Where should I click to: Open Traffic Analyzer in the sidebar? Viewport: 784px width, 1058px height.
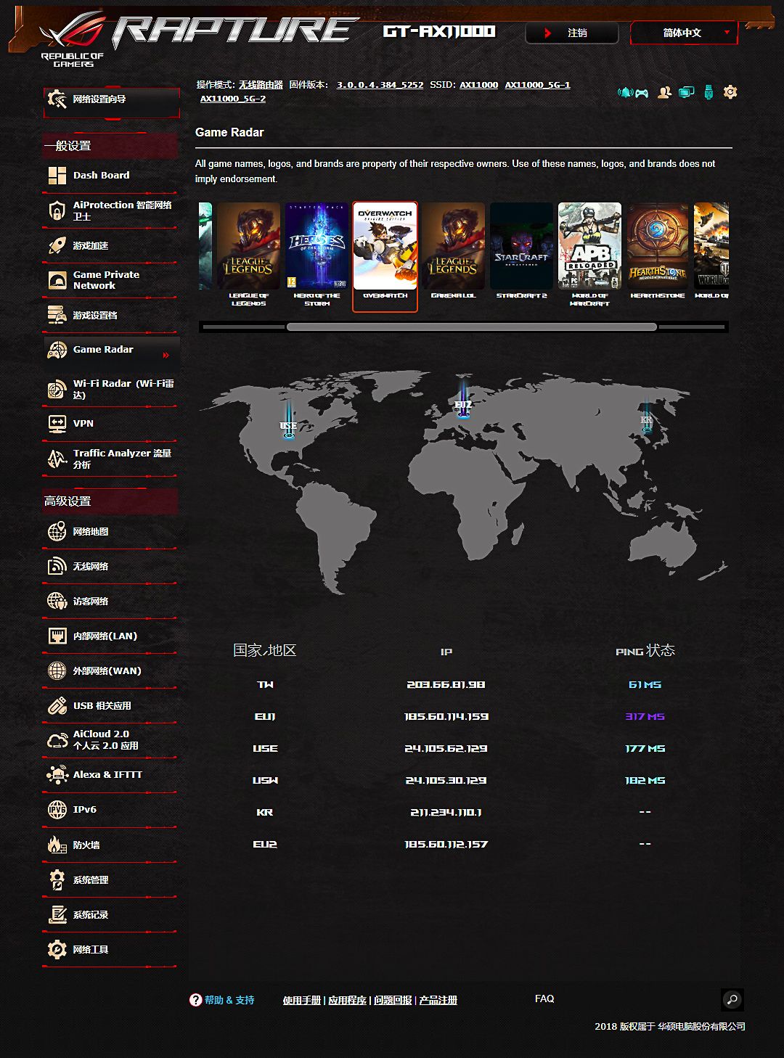click(x=121, y=458)
